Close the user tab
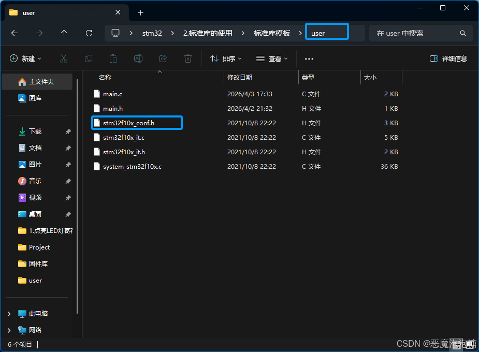This screenshot has width=479, height=352. (118, 12)
